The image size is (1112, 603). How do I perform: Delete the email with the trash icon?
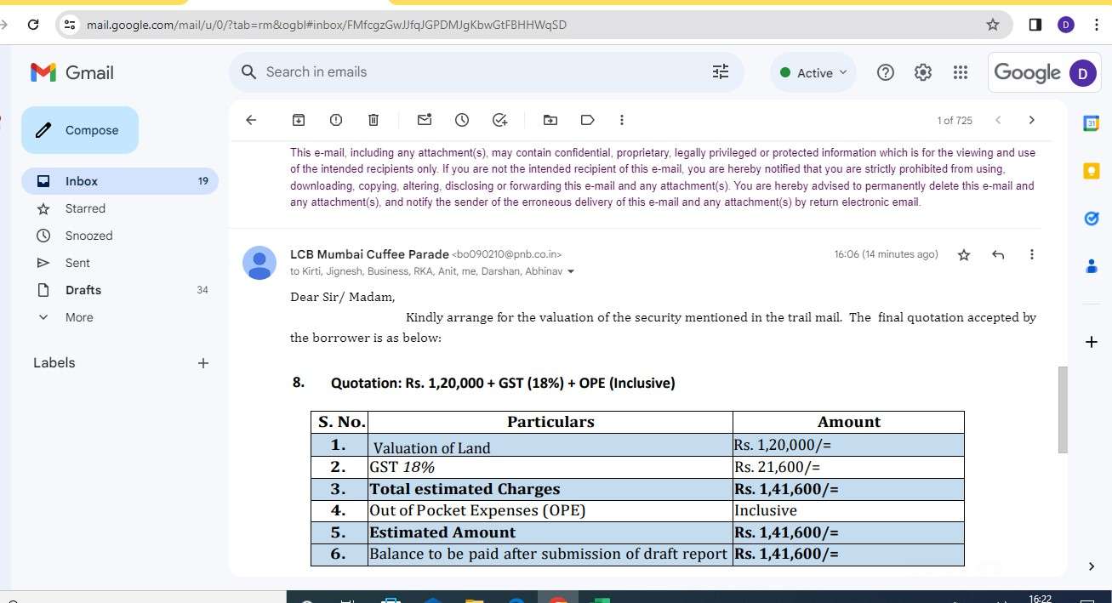tap(374, 120)
